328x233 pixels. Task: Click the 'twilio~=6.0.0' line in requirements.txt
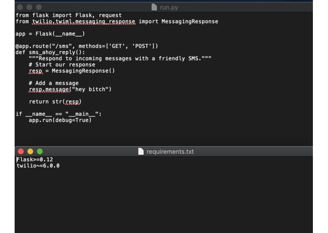click(x=38, y=166)
